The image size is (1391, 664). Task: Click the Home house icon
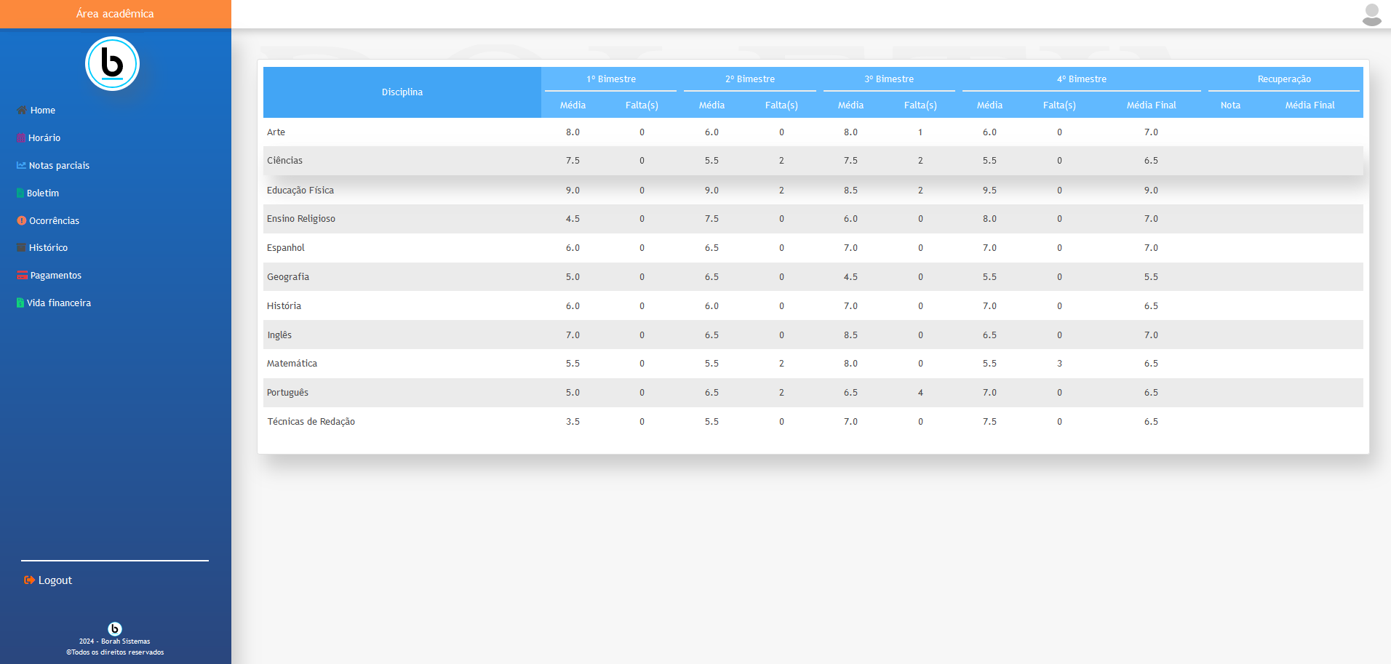click(x=22, y=110)
